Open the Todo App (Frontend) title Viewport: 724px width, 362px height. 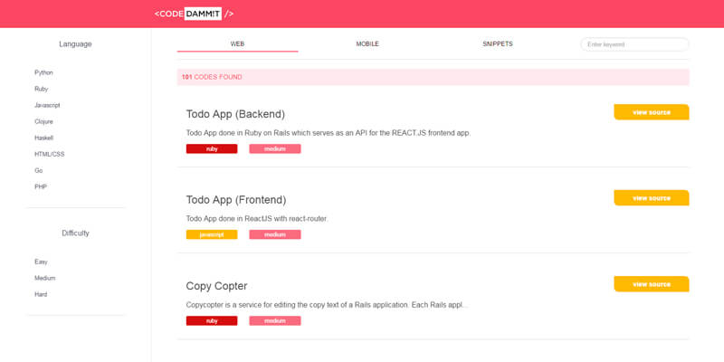coord(236,200)
